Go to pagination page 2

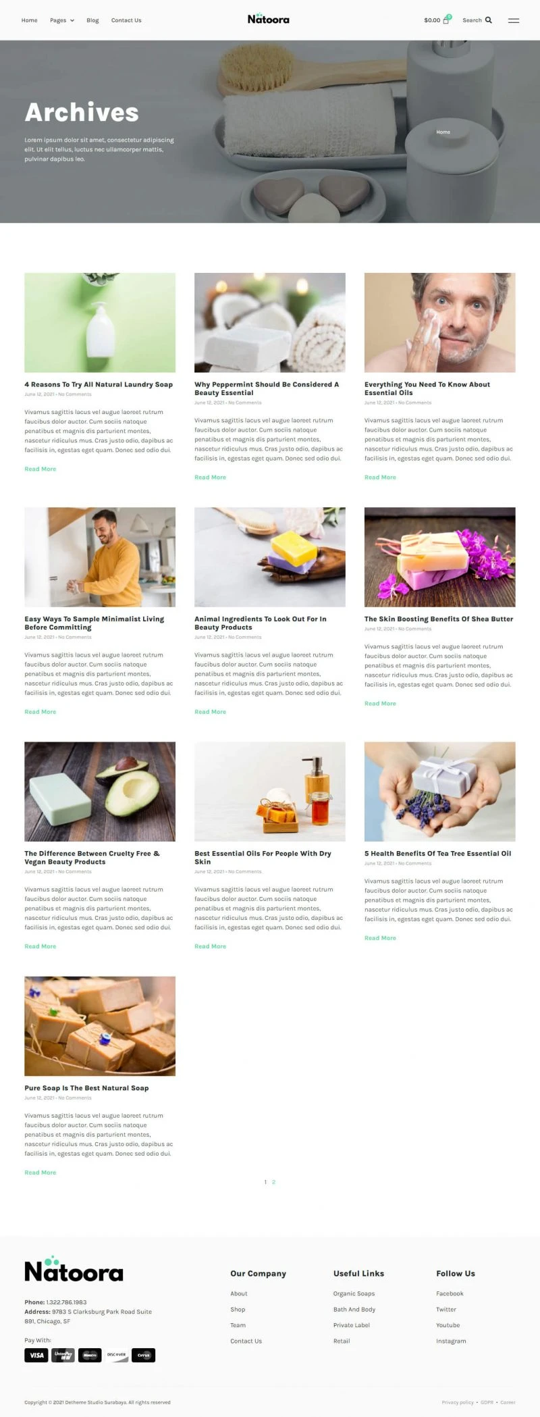pyautogui.click(x=273, y=1182)
